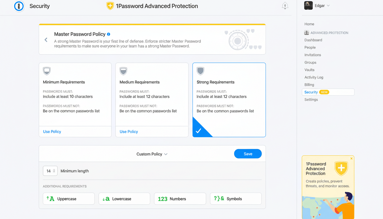The height and width of the screenshot is (219, 383).
Task: Collapse the Master Password Policy banner
Action: click(x=46, y=40)
